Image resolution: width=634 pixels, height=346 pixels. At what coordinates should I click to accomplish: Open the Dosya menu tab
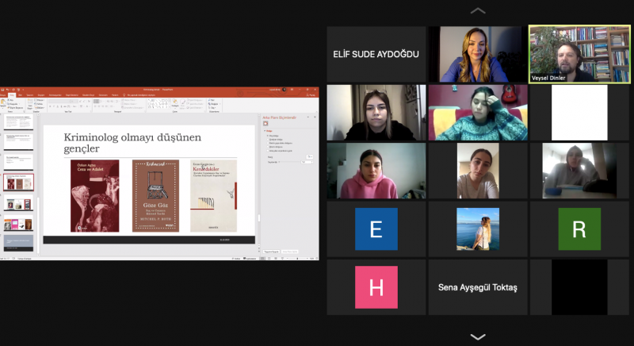[x=3, y=95]
